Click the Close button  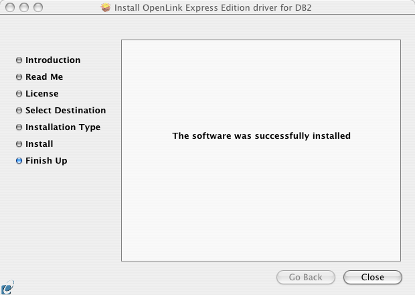tap(373, 278)
